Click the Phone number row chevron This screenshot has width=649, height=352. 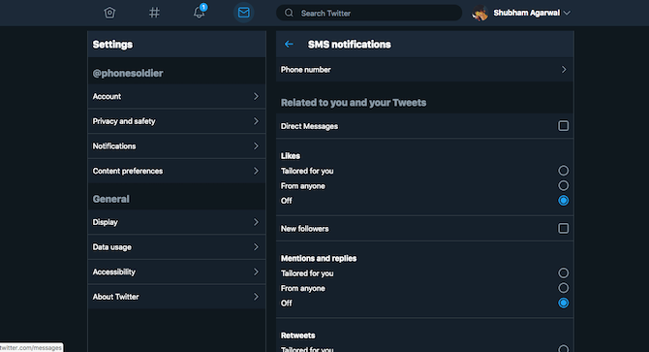564,70
